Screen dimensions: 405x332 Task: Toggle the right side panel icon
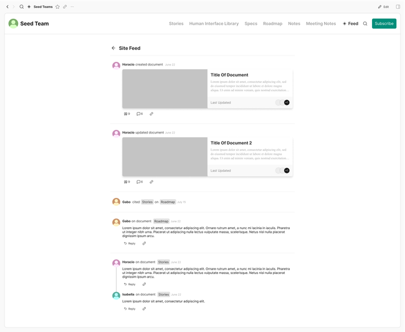pyautogui.click(x=398, y=7)
